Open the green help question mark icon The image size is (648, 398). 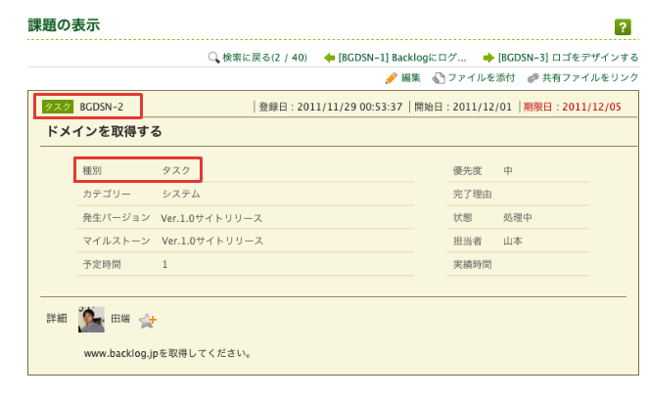pyautogui.click(x=623, y=27)
